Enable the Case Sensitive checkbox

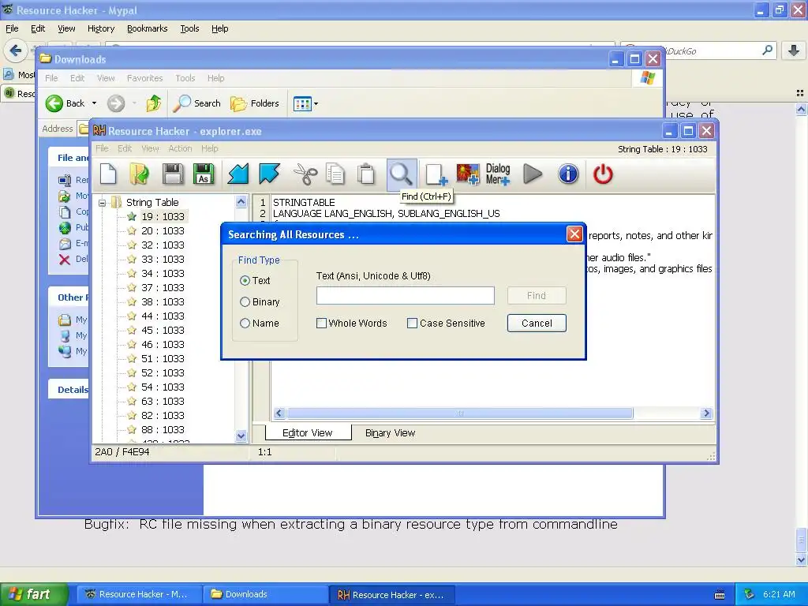pos(412,323)
